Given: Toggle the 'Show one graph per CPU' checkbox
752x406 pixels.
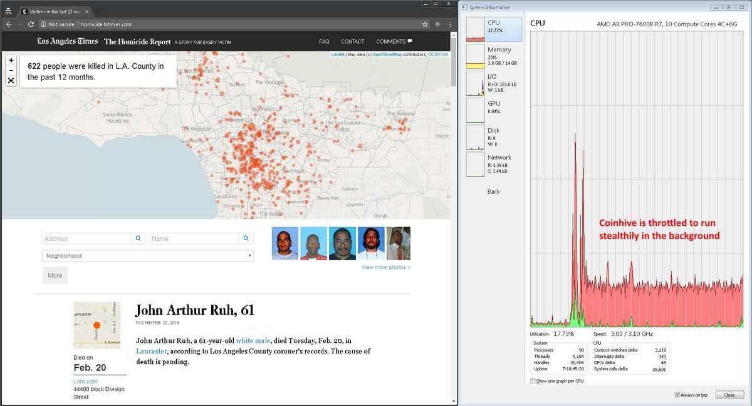Looking at the screenshot, I should coord(533,380).
